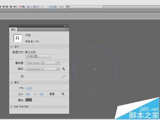Open the Properties panel options menu

pyautogui.click(x=67, y=29)
